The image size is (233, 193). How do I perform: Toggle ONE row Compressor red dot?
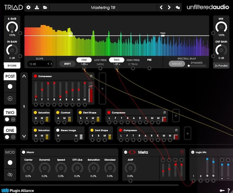pyautogui.click(x=120, y=130)
